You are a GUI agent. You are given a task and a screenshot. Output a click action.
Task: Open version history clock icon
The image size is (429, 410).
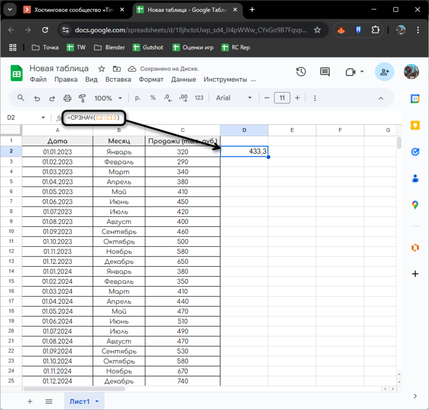(301, 72)
